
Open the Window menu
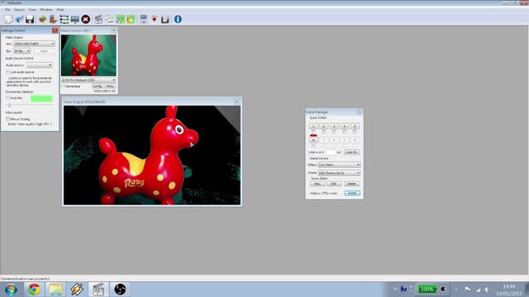pos(46,10)
